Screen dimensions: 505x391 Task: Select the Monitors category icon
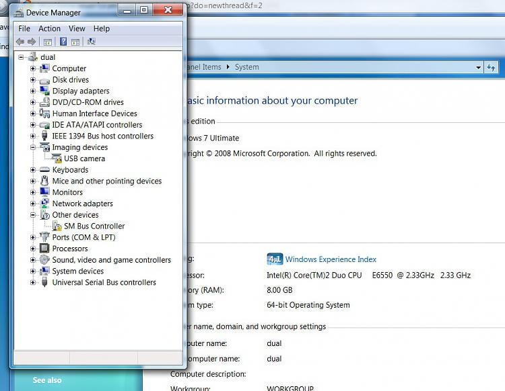click(44, 192)
